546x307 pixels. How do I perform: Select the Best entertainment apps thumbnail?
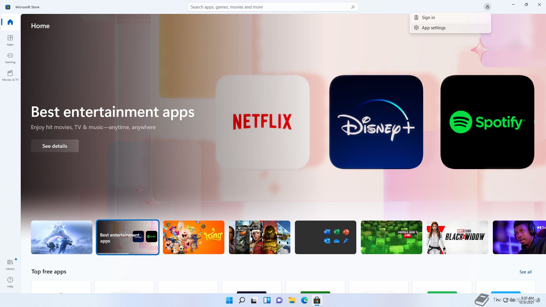128,237
